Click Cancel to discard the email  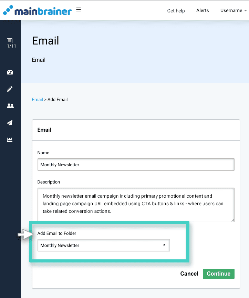click(x=189, y=274)
